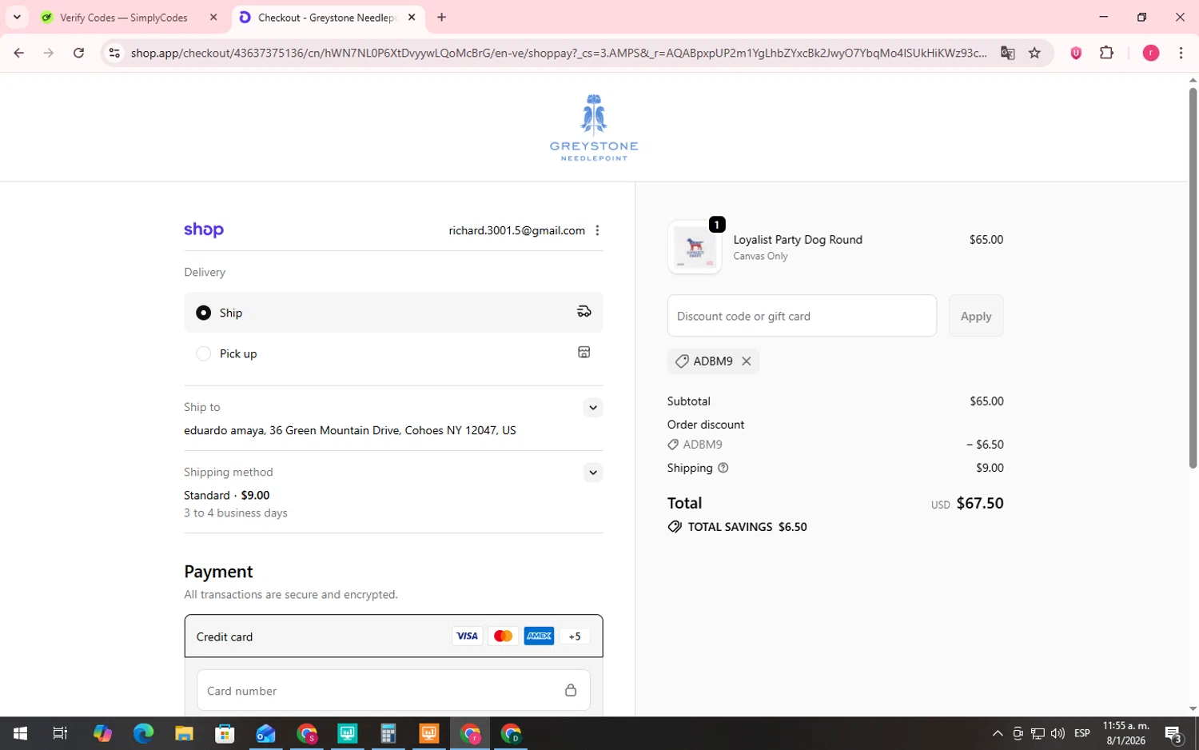This screenshot has height=750, width=1199.
Task: Click the ESP language indicator
Action: pyautogui.click(x=1082, y=733)
